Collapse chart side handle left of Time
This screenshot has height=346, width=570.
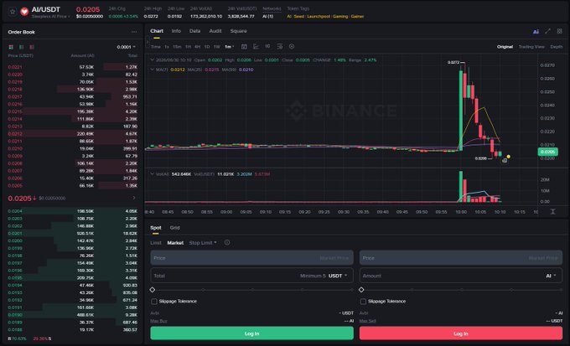point(148,42)
